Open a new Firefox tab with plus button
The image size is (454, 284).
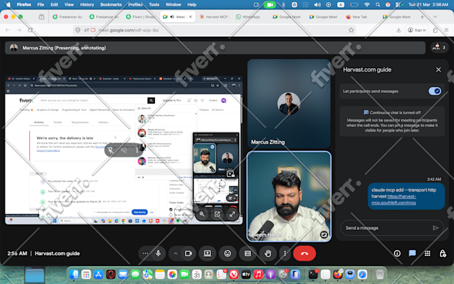(x=422, y=17)
